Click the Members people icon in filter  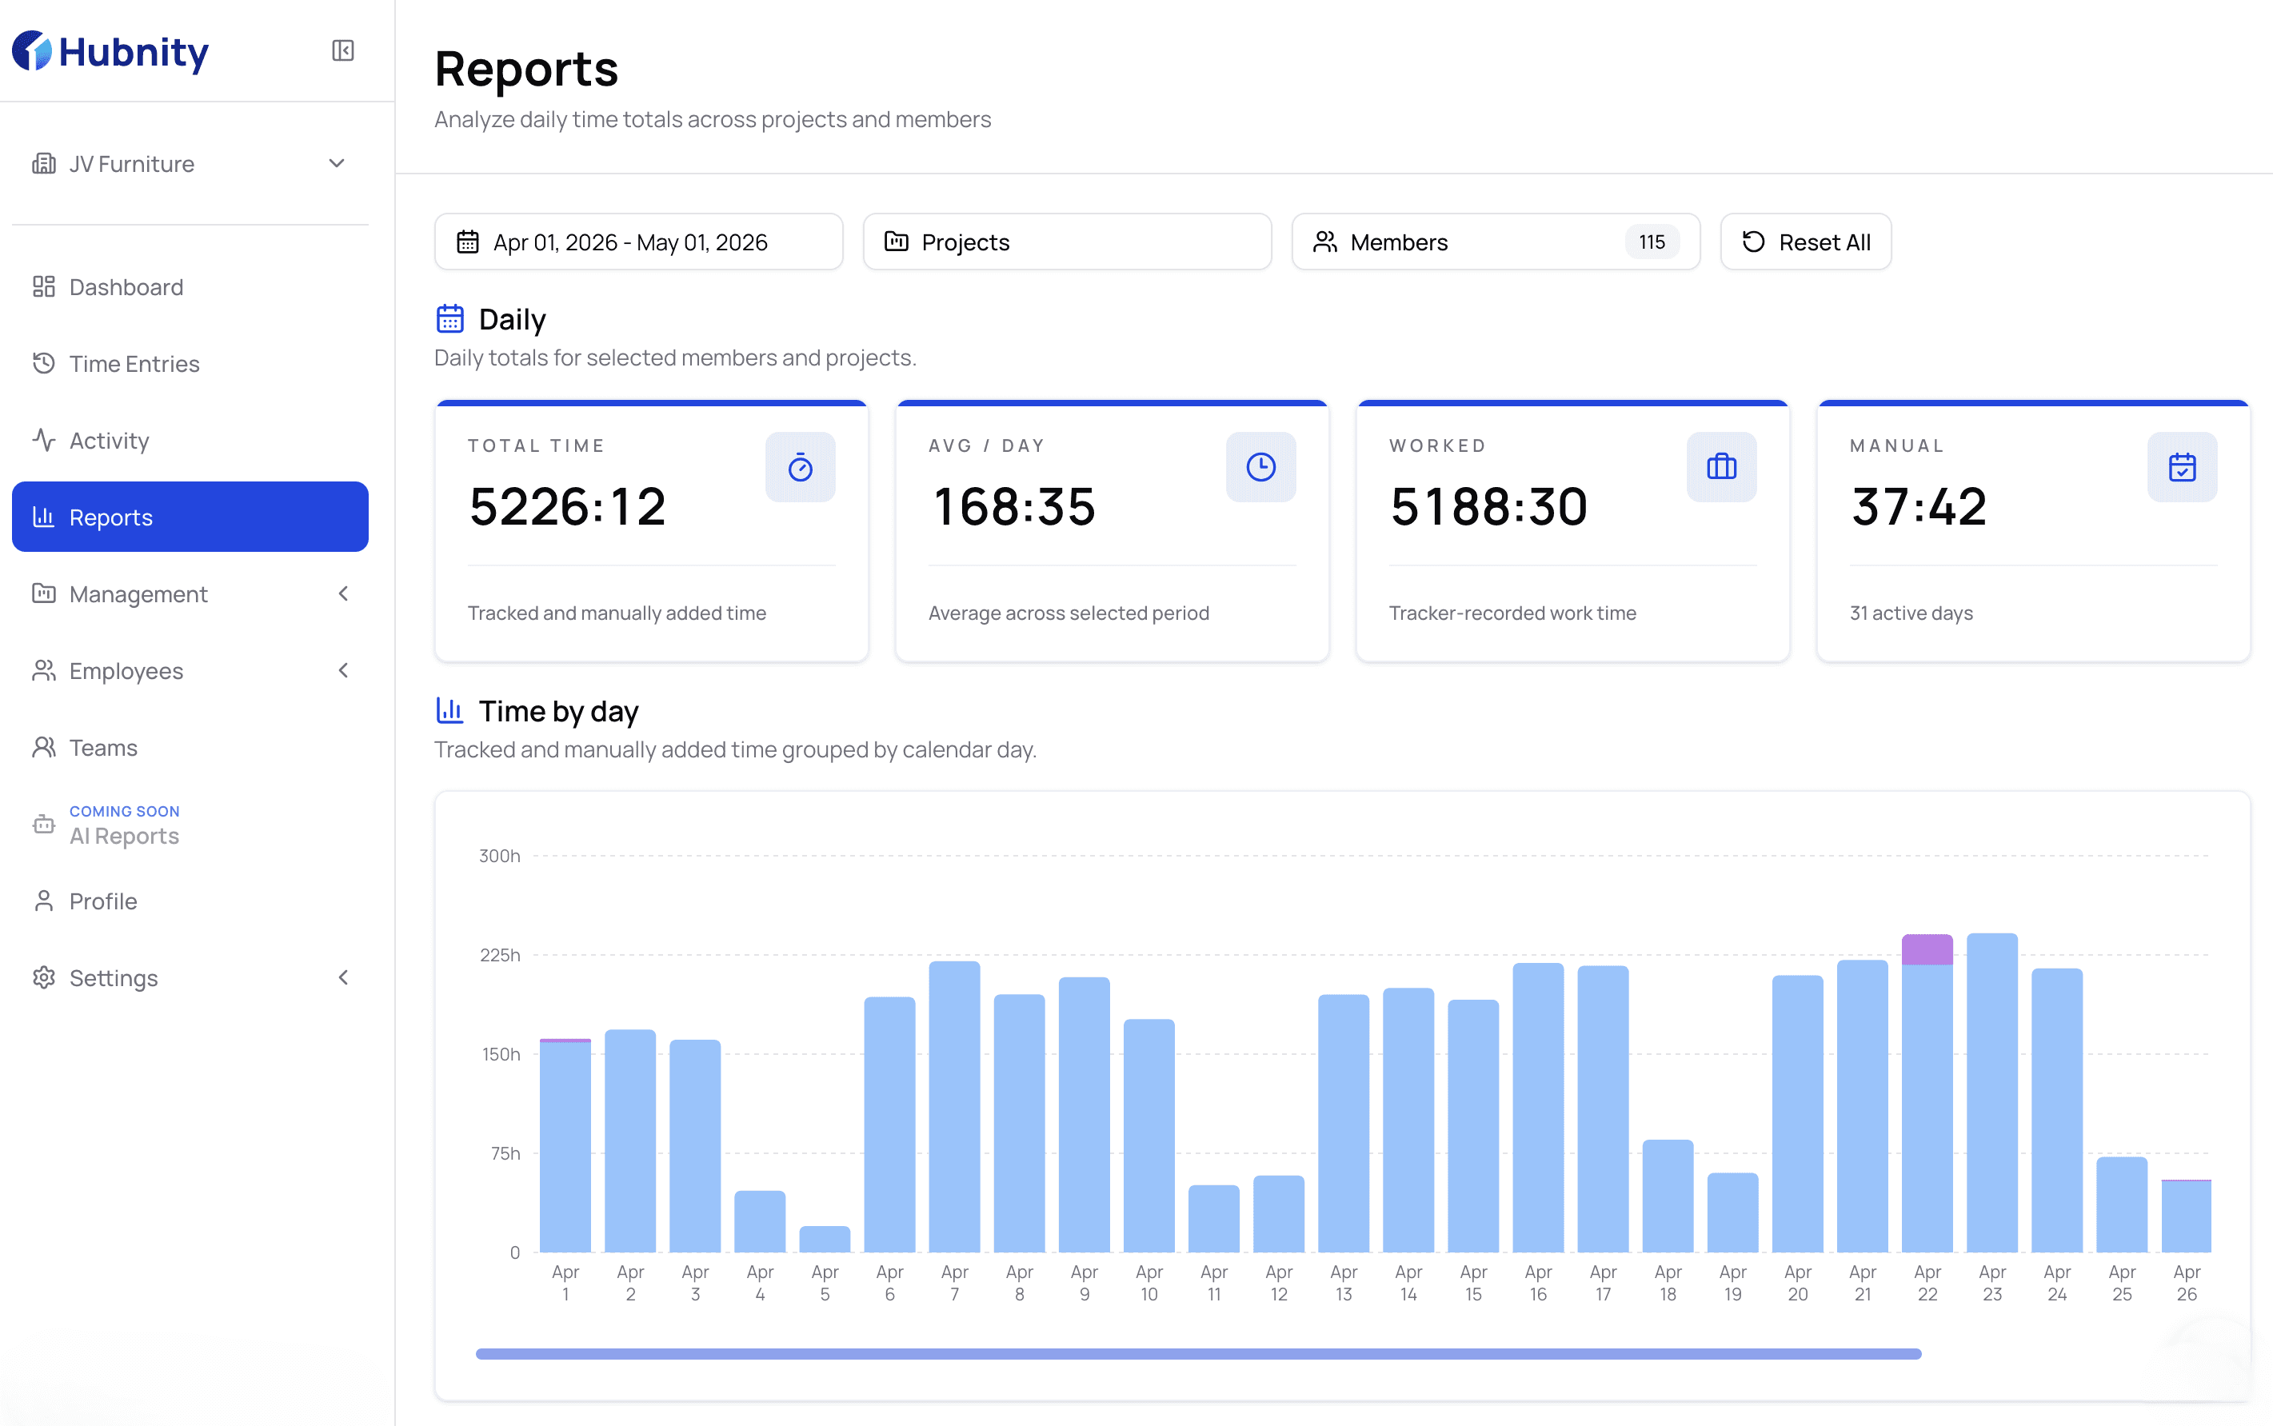[x=1325, y=242]
